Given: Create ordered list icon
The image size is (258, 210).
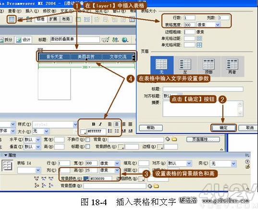Looking at the screenshot, I should (x=117, y=131).
